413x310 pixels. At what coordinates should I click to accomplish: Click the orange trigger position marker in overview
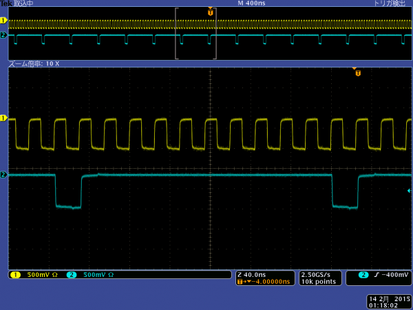tap(210, 12)
